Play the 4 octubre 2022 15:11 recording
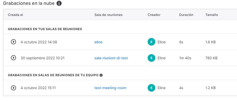Image resolution: width=237 pixels, height=101 pixels. coord(13,88)
